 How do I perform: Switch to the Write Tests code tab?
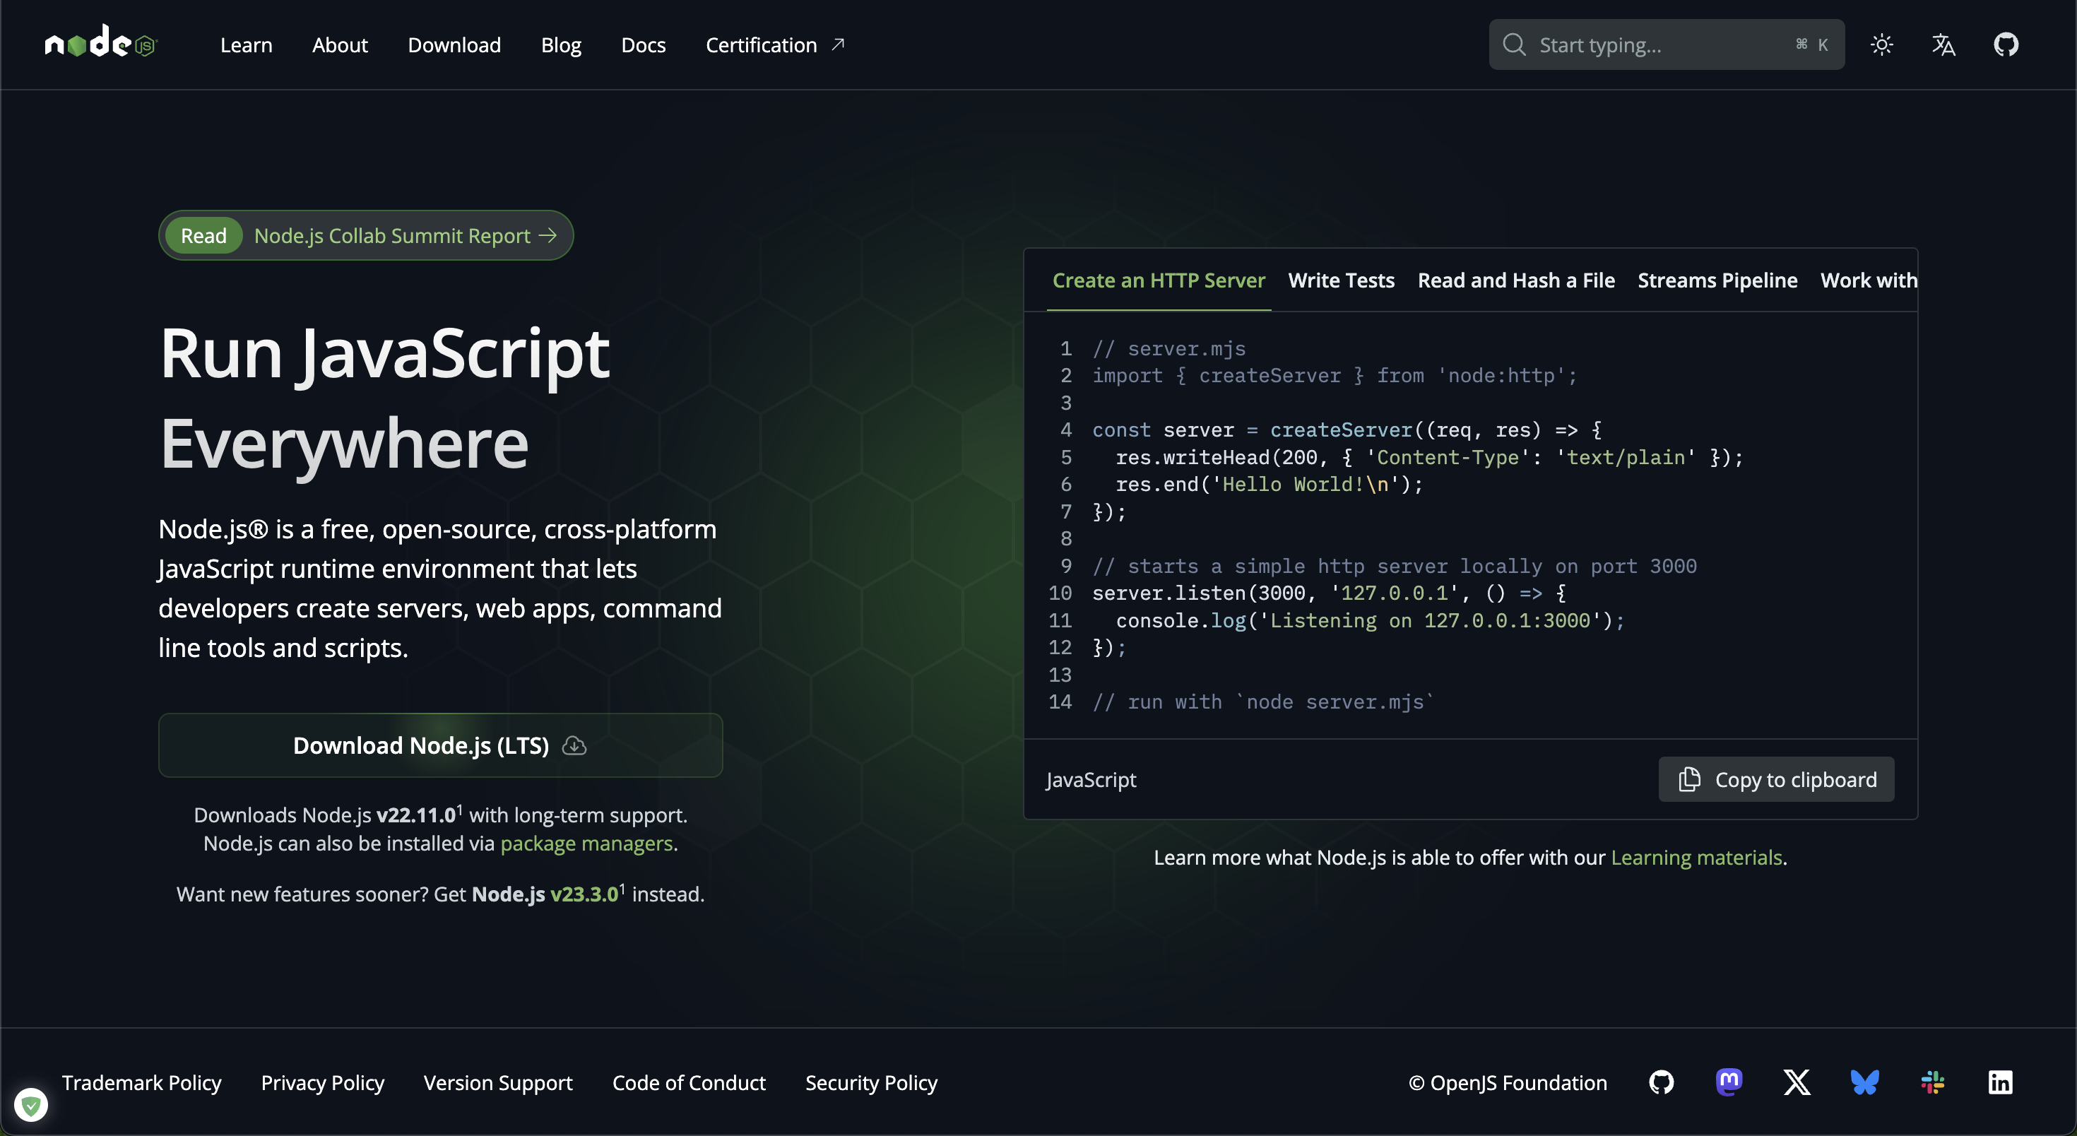click(x=1341, y=280)
